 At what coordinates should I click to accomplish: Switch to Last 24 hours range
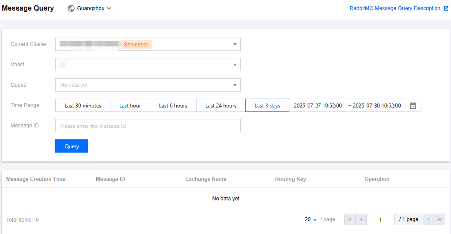point(221,106)
